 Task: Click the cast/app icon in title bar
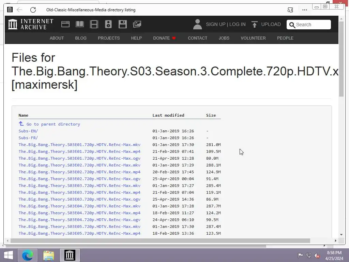(290, 10)
